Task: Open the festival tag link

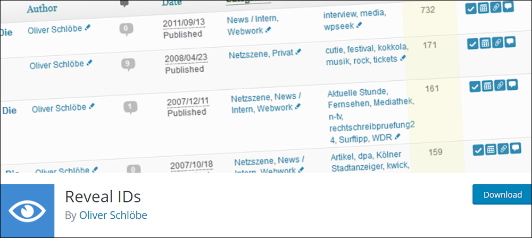Action: pos(360,48)
